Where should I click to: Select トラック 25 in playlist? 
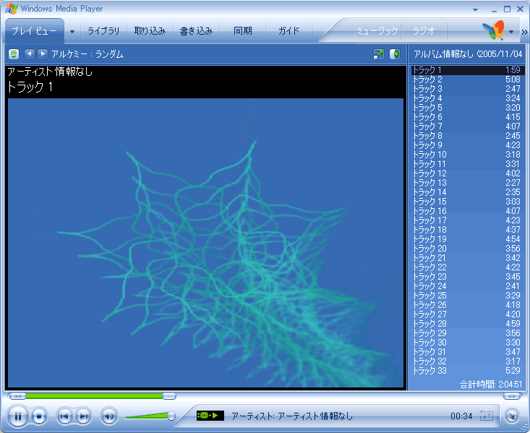pyautogui.click(x=467, y=296)
